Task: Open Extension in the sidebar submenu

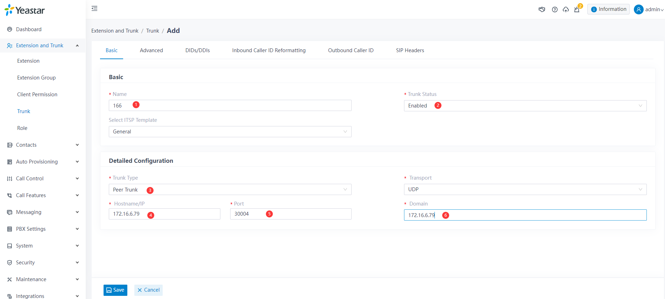Action: [x=28, y=61]
